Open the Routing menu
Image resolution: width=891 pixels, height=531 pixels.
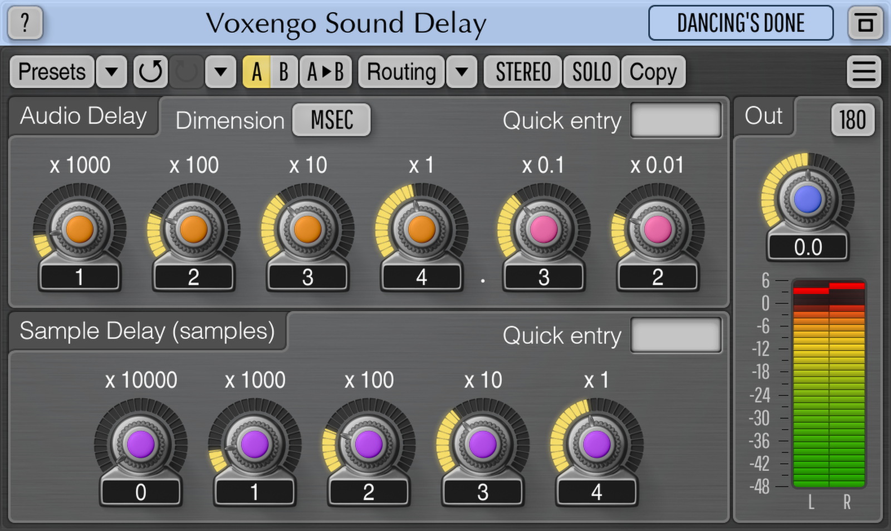[401, 72]
